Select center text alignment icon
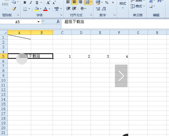169x136 pixels. (74, 2)
